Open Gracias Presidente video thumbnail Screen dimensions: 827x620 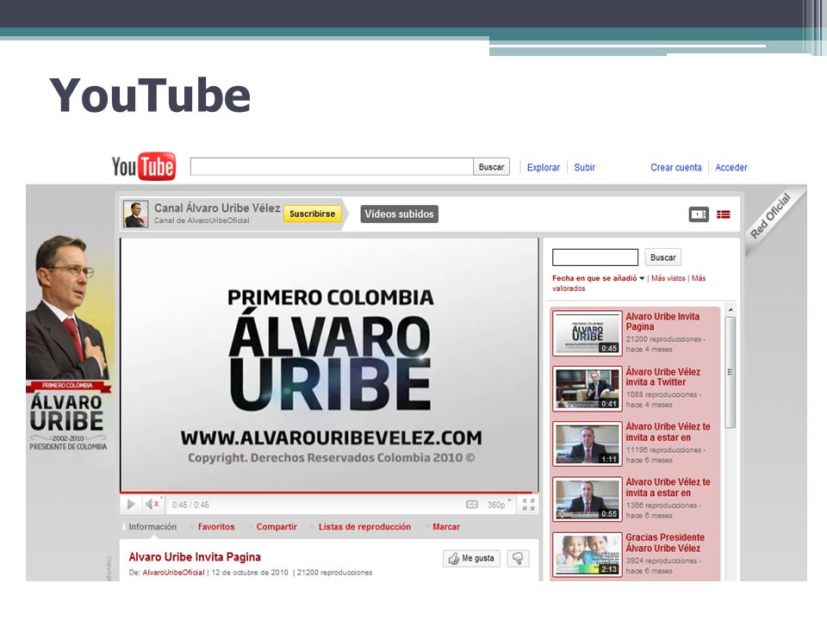pyautogui.click(x=587, y=555)
